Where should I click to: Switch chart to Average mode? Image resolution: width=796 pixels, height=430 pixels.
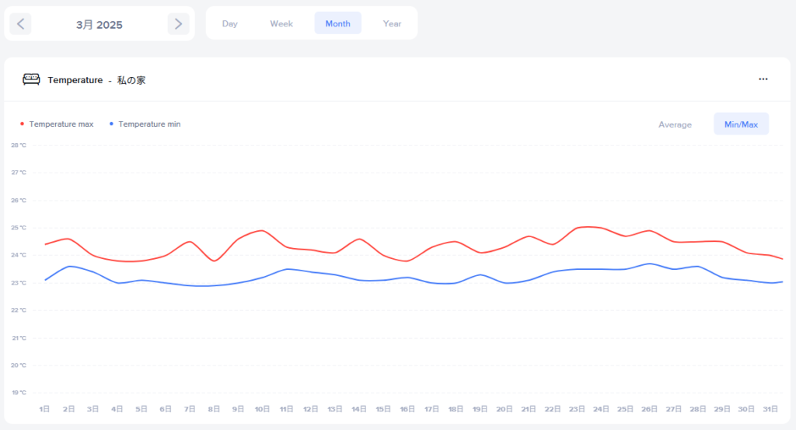coord(675,124)
